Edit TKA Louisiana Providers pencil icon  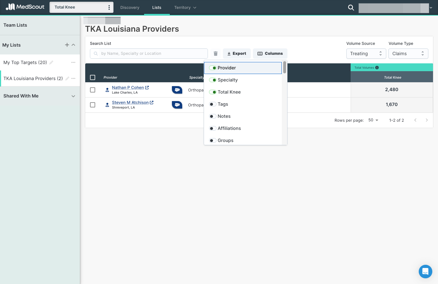coord(67,78)
